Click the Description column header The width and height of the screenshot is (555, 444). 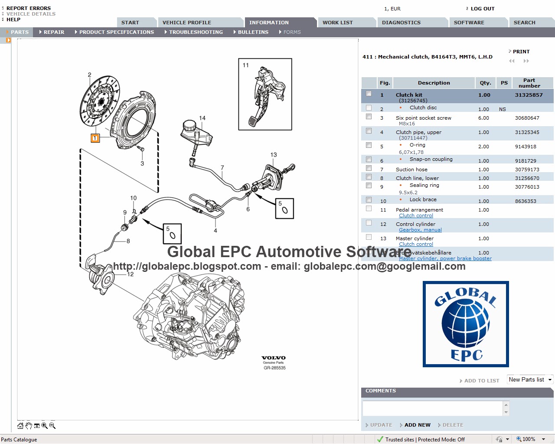click(x=434, y=83)
